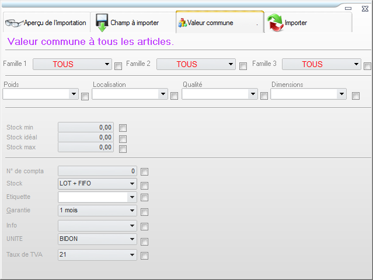Tick the Stock min checkbox
The image size is (373, 280).
point(123,128)
